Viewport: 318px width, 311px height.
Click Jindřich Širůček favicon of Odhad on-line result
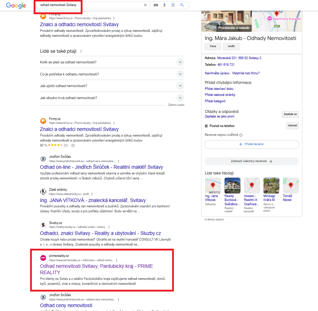pos(43,159)
